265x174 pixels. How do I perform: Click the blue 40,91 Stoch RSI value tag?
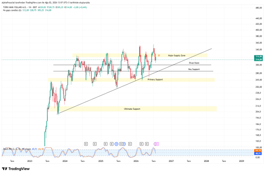pos(258,153)
